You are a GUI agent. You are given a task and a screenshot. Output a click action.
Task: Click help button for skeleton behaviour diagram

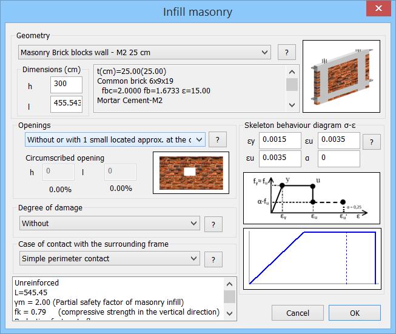372,142
